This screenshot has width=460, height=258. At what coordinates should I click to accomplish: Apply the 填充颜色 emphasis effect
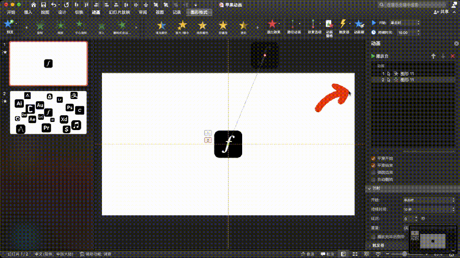click(x=161, y=28)
